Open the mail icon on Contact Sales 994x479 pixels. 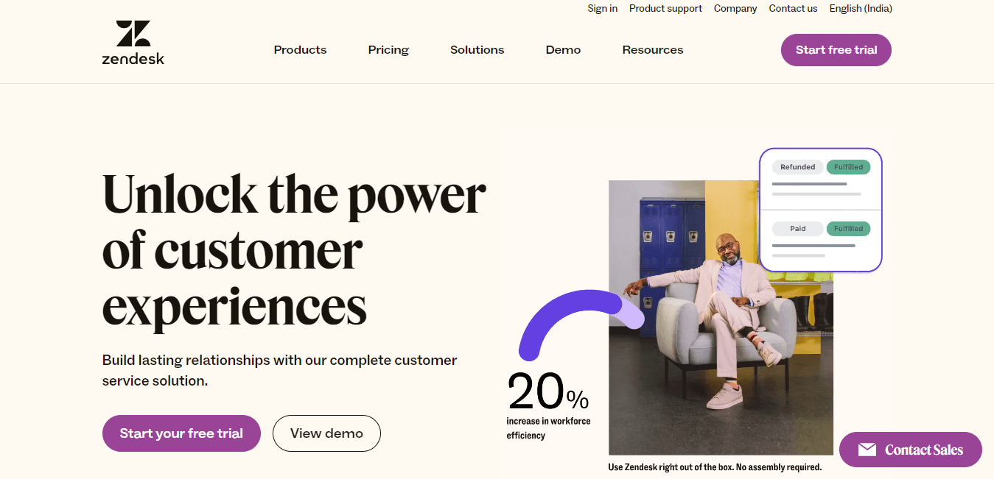869,449
